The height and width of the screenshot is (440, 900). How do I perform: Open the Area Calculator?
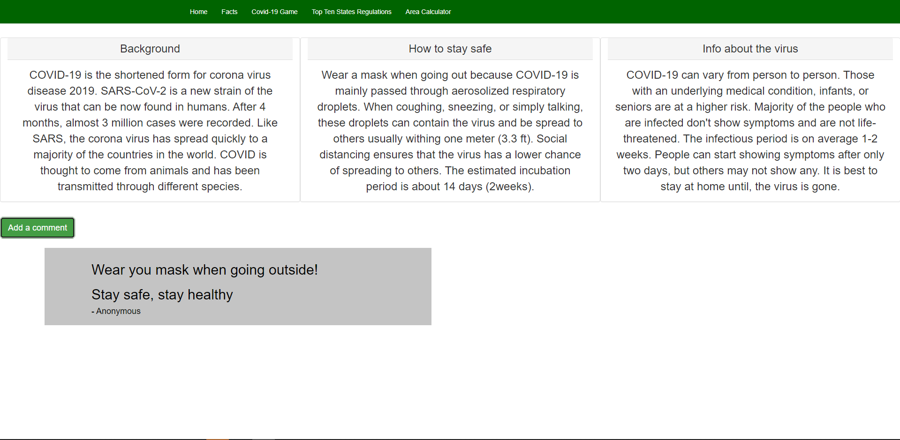pos(428,11)
